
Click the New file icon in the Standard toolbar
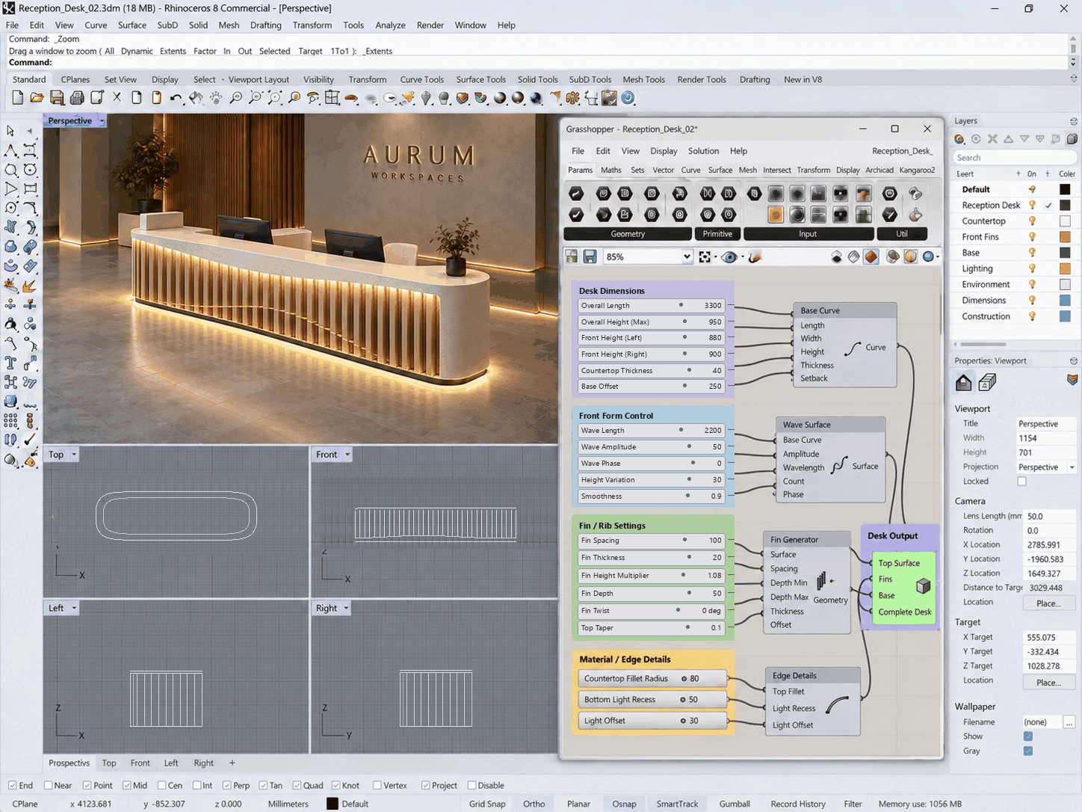pyautogui.click(x=17, y=98)
